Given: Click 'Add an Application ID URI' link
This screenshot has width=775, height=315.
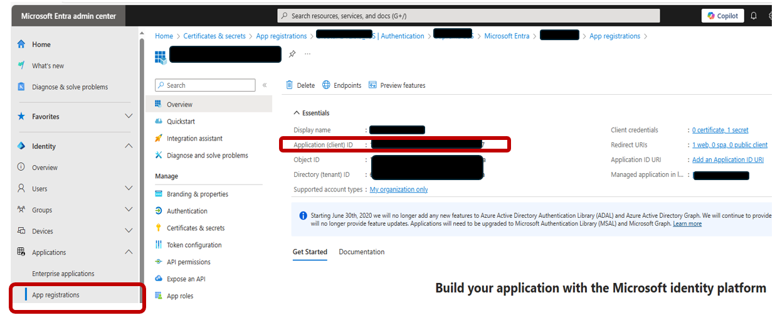Looking at the screenshot, I should [x=728, y=160].
